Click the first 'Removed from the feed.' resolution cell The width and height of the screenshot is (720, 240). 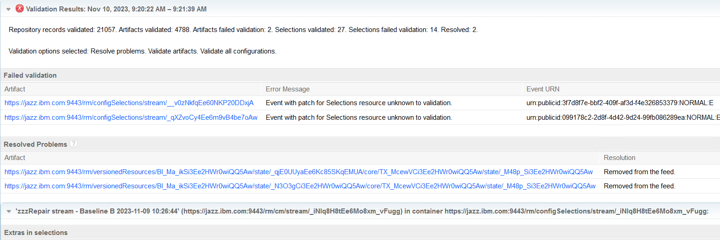[x=639, y=172]
